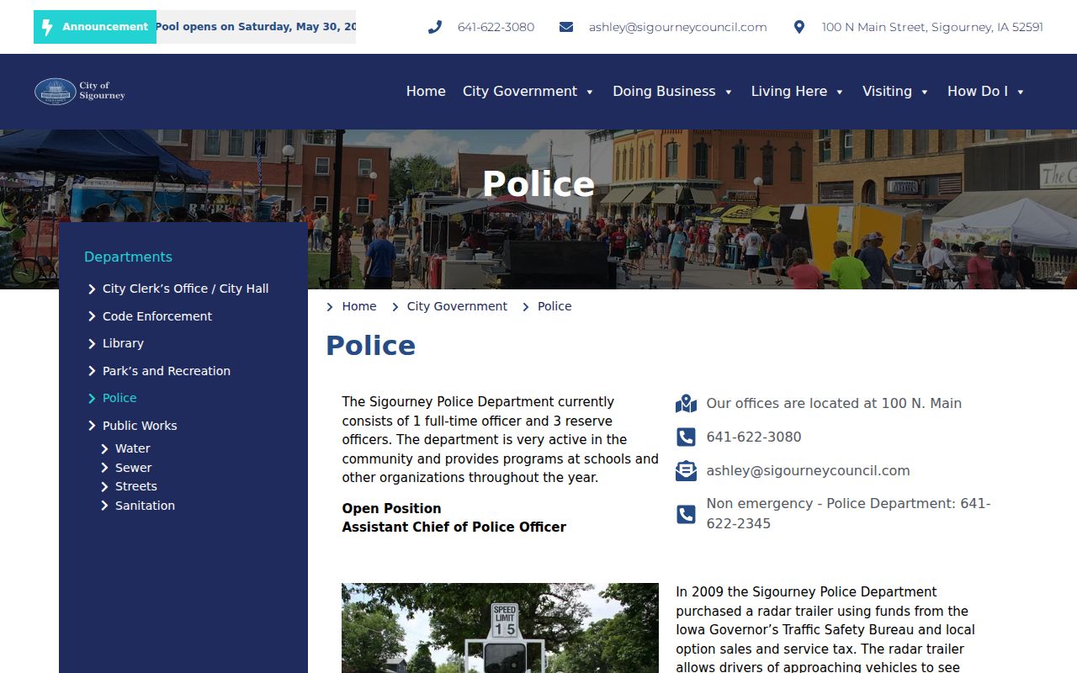
Task: Click the chevron icon beside Library in sidebar
Action: coord(92,344)
